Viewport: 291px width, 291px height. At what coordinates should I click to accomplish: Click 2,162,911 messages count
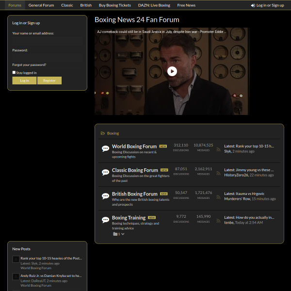[x=203, y=169]
